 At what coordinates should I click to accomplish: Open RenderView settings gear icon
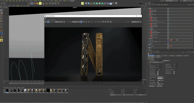coord(141,22)
